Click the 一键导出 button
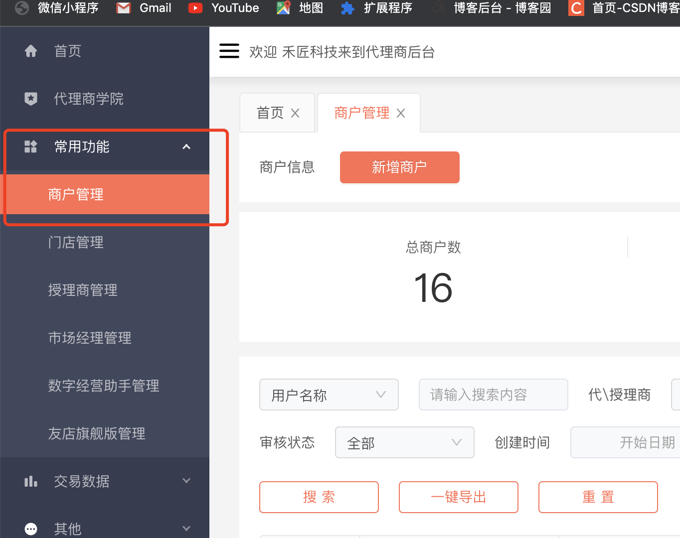Image resolution: width=680 pixels, height=538 pixels. pos(459,497)
